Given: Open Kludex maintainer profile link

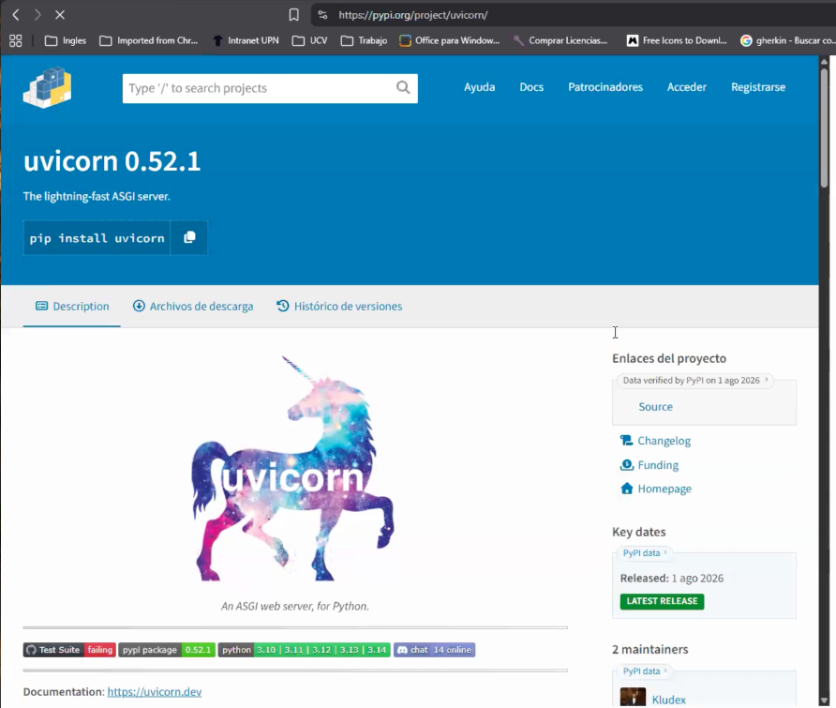Looking at the screenshot, I should point(668,700).
